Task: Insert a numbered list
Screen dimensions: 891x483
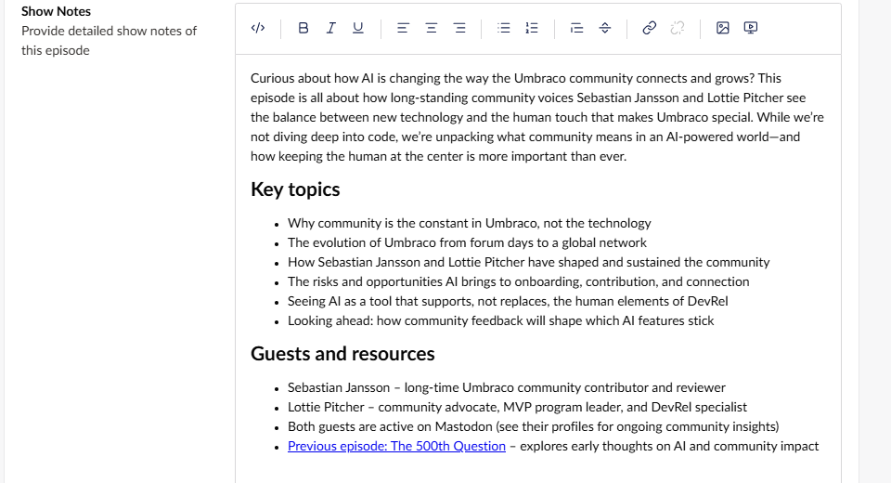Action: pyautogui.click(x=532, y=28)
